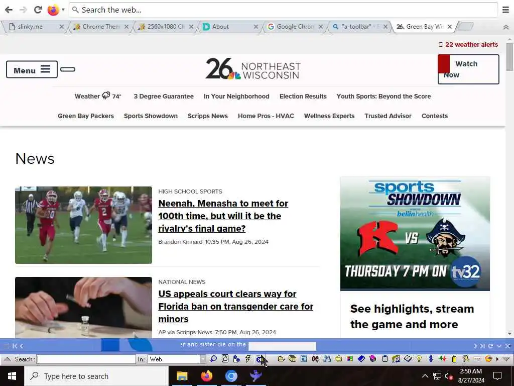The height and width of the screenshot is (386, 514).
Task: Click the open book icon in toolbar
Action: 408,359
